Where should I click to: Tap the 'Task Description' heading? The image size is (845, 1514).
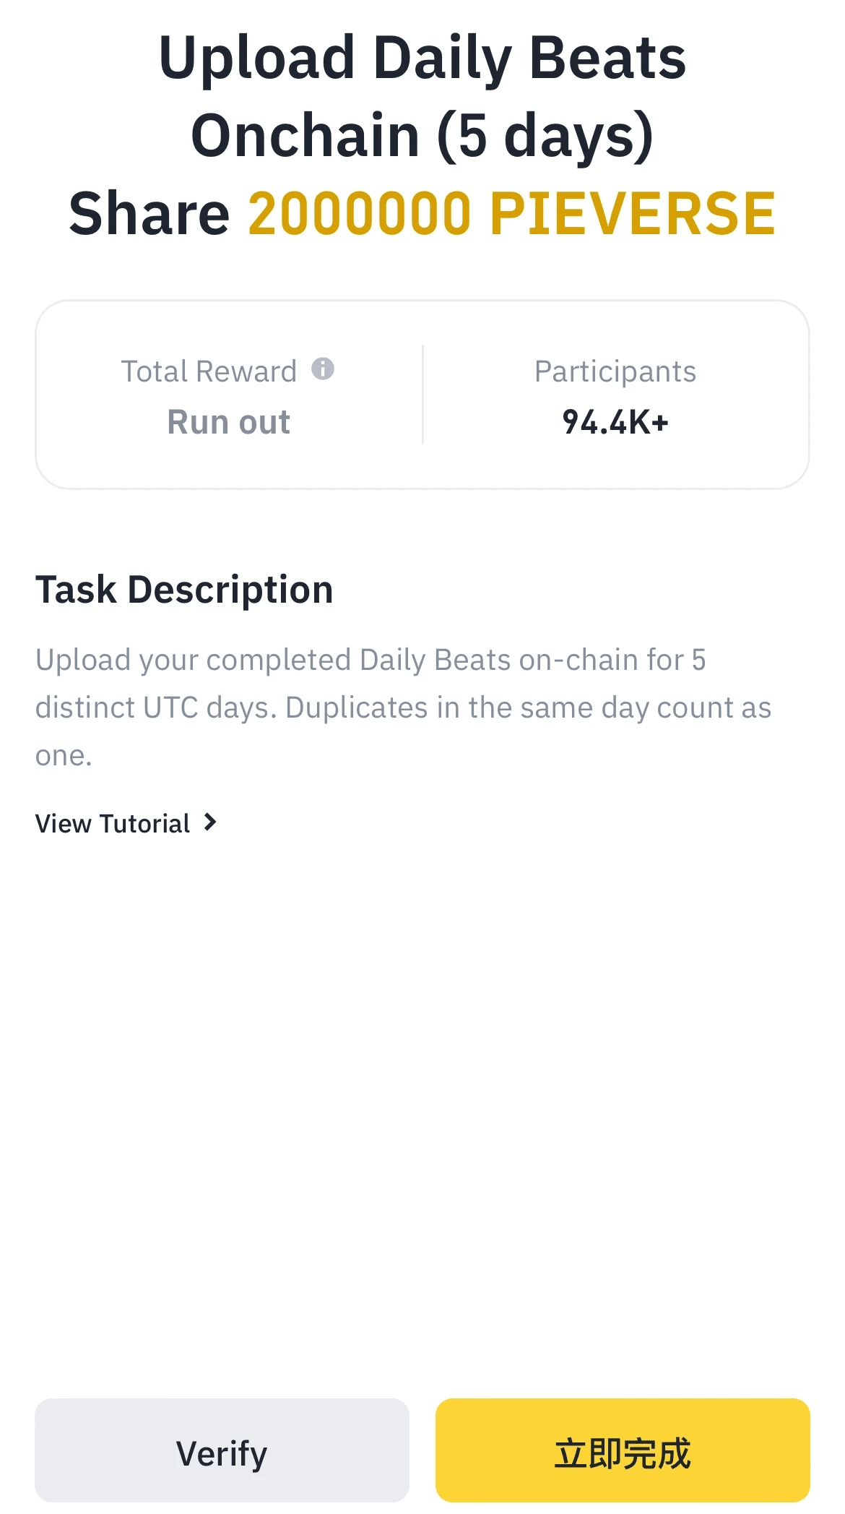click(x=184, y=590)
